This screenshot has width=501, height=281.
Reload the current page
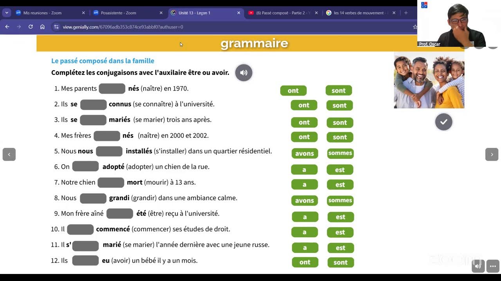[x=31, y=27]
